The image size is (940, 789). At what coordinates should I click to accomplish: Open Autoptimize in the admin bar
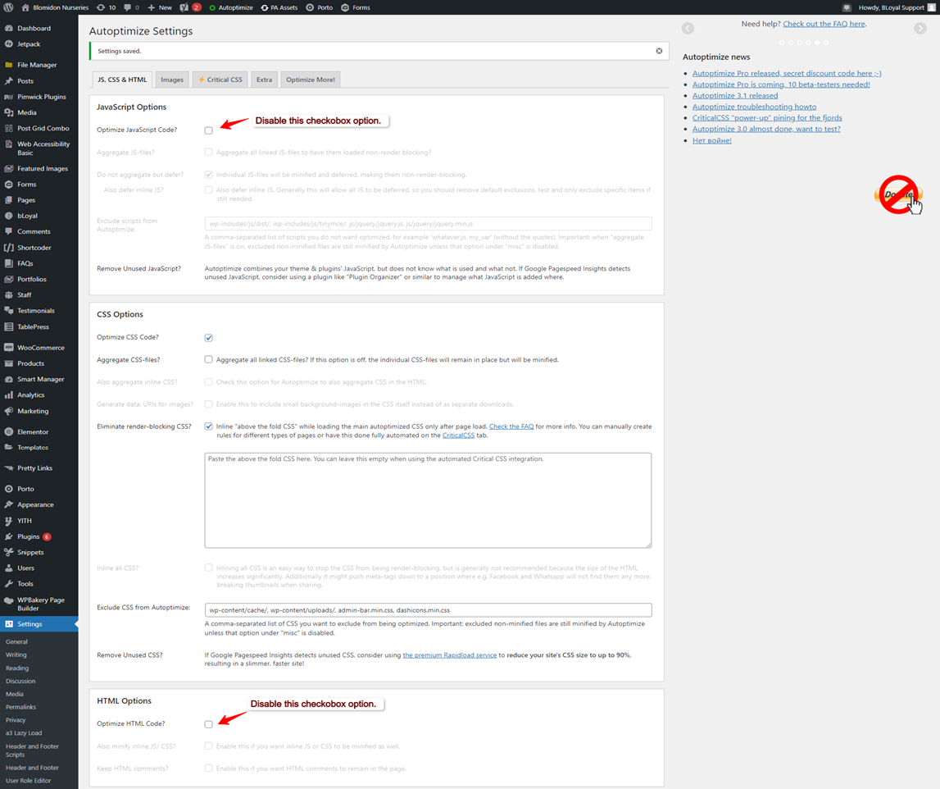231,8
